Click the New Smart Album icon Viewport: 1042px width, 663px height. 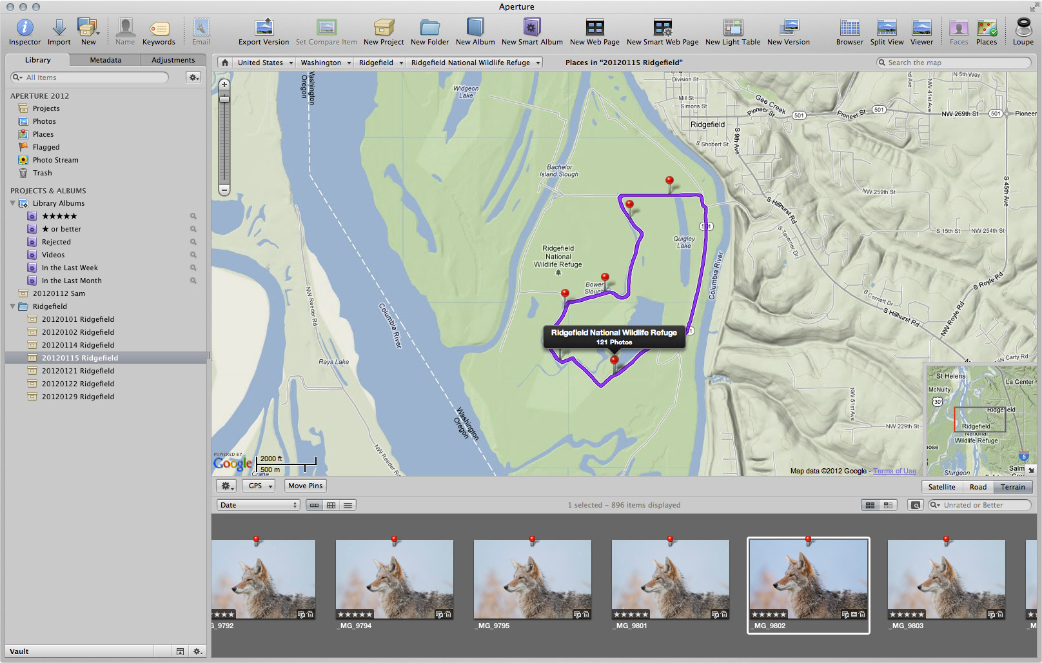click(531, 28)
